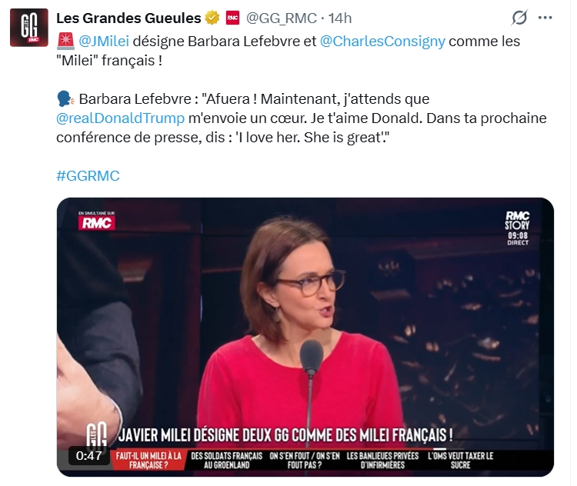Open the 14h timestamp link
The width and height of the screenshot is (577, 486).
tap(340, 18)
